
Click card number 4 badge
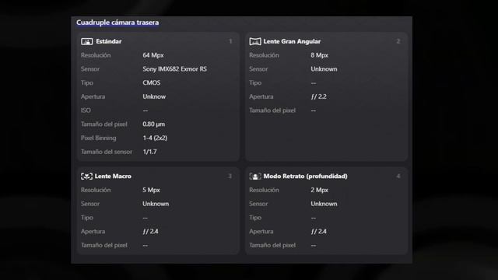pyautogui.click(x=398, y=177)
